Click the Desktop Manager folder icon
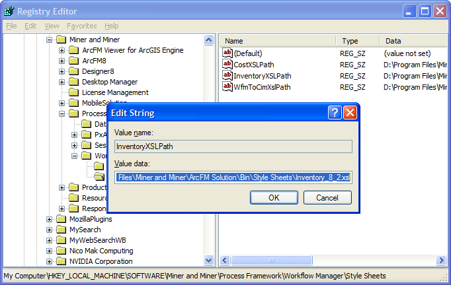 point(73,82)
